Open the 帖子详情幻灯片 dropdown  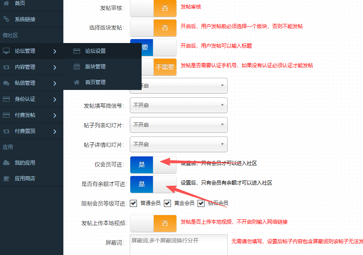[179, 144]
